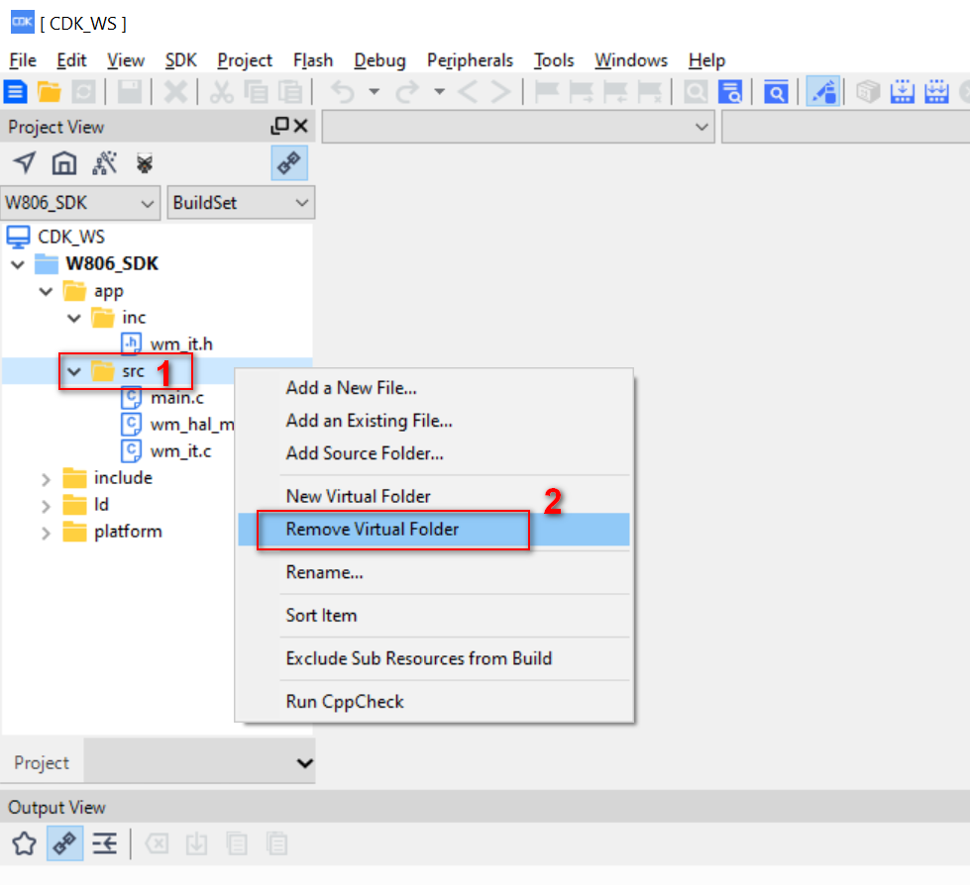Viewport: 970px width, 885px height.
Task: Click the highlighted marker toolbar icon
Action: (822, 92)
